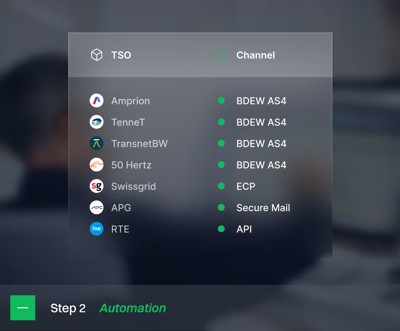Select the TenneT logo icon
Viewport: 400px width, 331px height.
coord(97,122)
